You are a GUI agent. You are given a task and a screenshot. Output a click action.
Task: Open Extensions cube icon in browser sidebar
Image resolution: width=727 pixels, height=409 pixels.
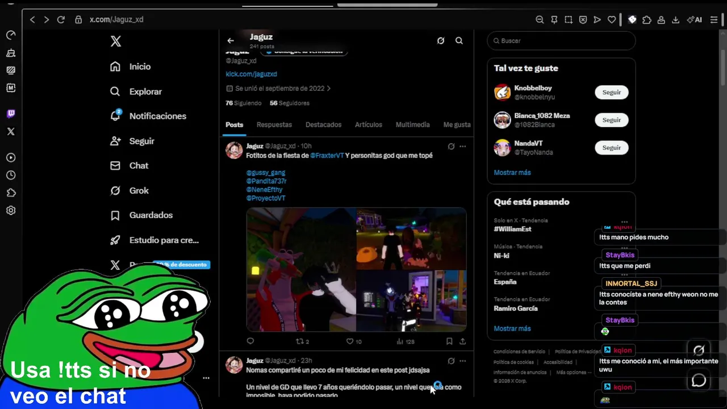pos(11,193)
